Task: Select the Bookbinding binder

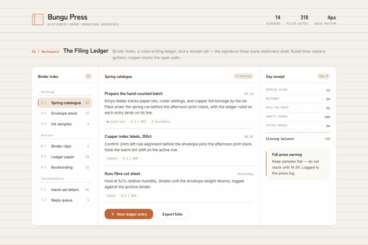Action: click(x=65, y=167)
